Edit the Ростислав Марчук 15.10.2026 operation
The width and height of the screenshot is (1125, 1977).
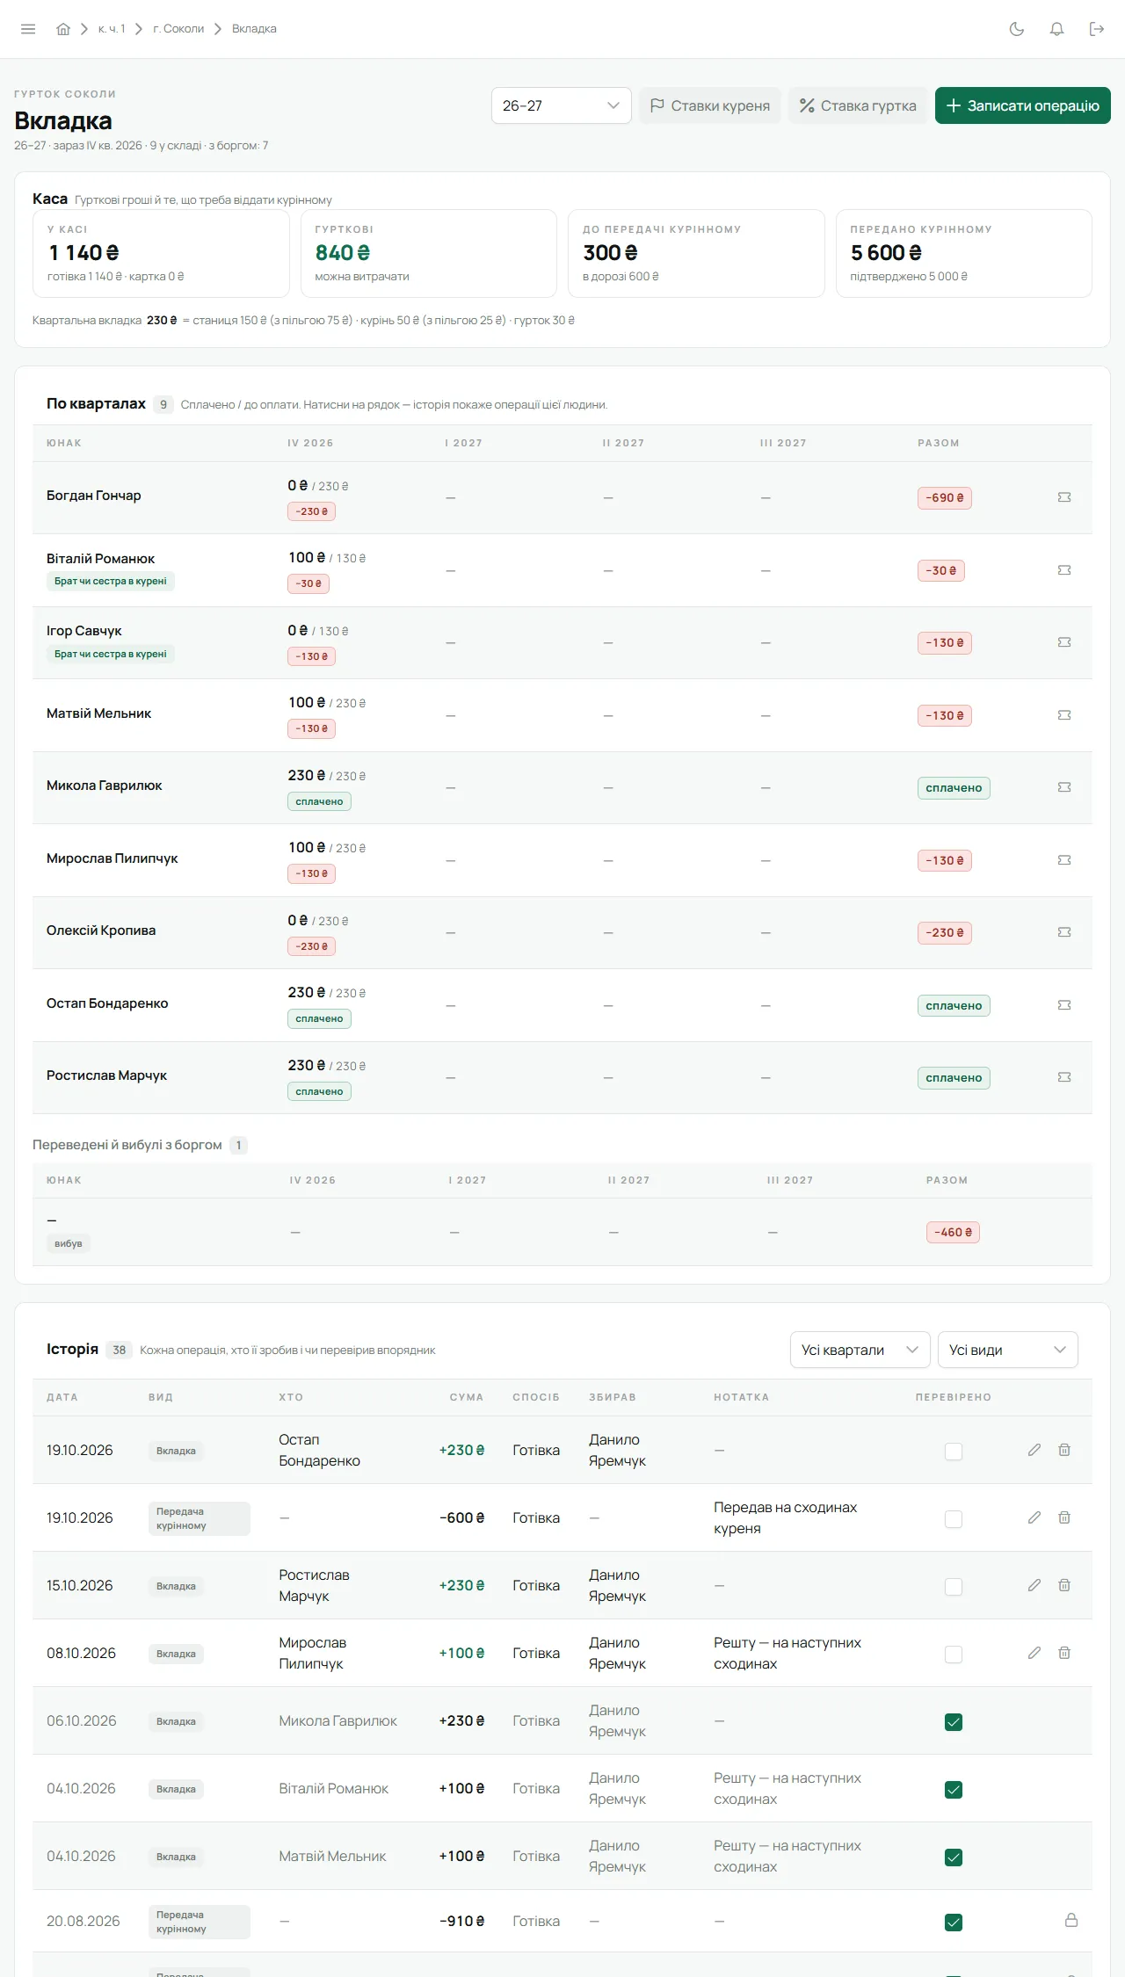(x=1034, y=1585)
